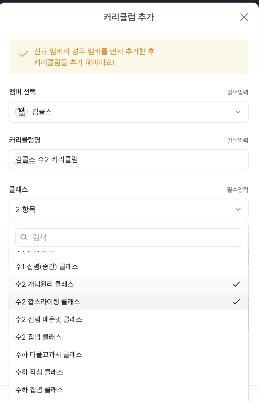The height and width of the screenshot is (401, 259).
Task: Click 김클스 member avatar icon
Action: point(21,112)
